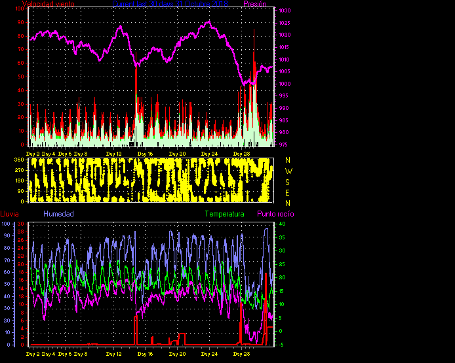Click the 1020 value on pressure axis
Screen dimensions: 455x363
tap(285, 35)
